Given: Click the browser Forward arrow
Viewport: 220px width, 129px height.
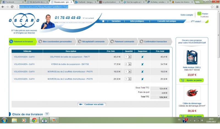Looking at the screenshot, I should (7, 7).
